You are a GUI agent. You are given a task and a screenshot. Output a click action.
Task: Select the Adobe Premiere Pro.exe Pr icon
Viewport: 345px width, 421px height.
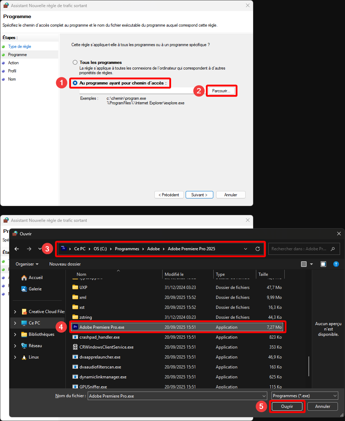tap(75, 327)
